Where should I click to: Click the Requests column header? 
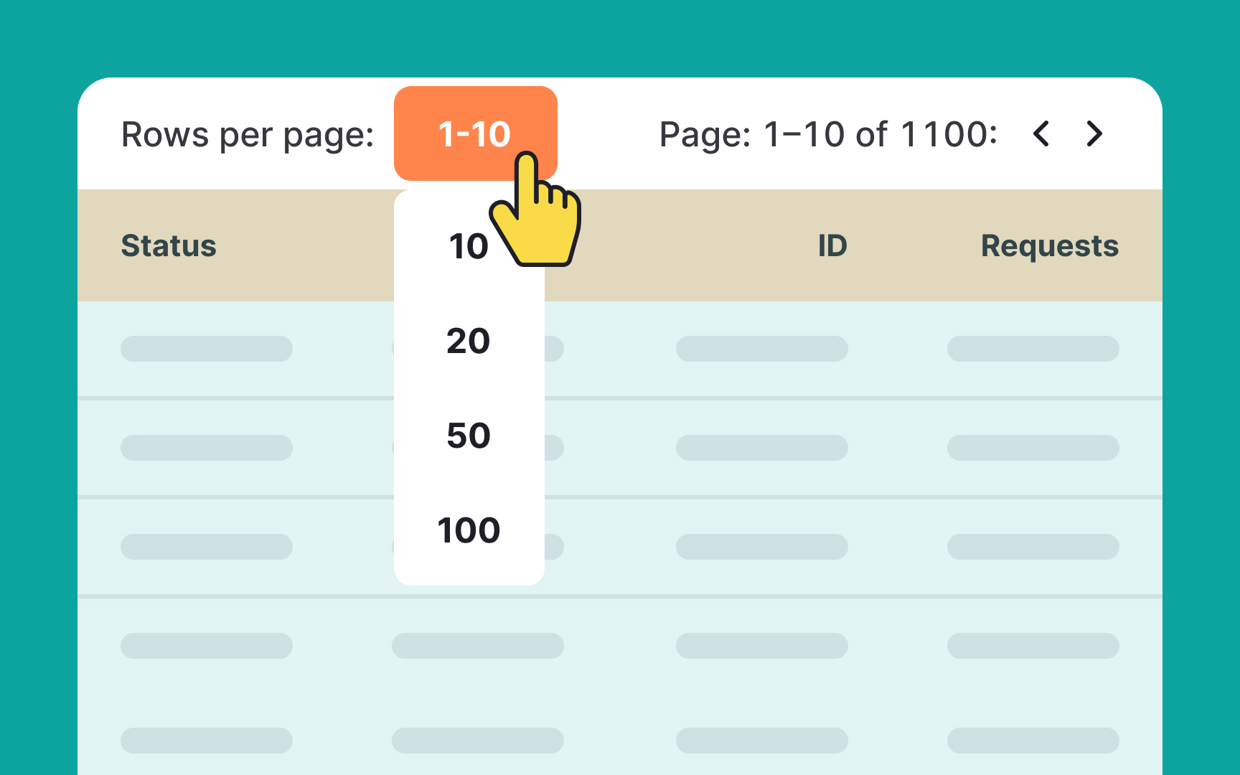coord(1049,245)
